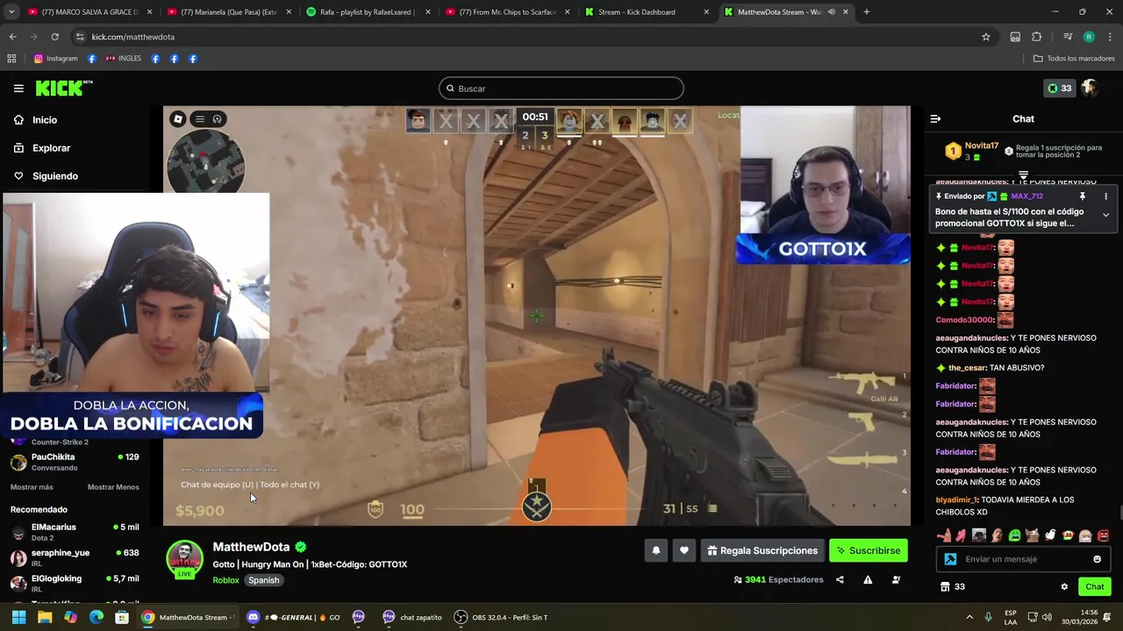This screenshot has height=631, width=1123.
Task: Open the Windows Start menu
Action: 18,617
